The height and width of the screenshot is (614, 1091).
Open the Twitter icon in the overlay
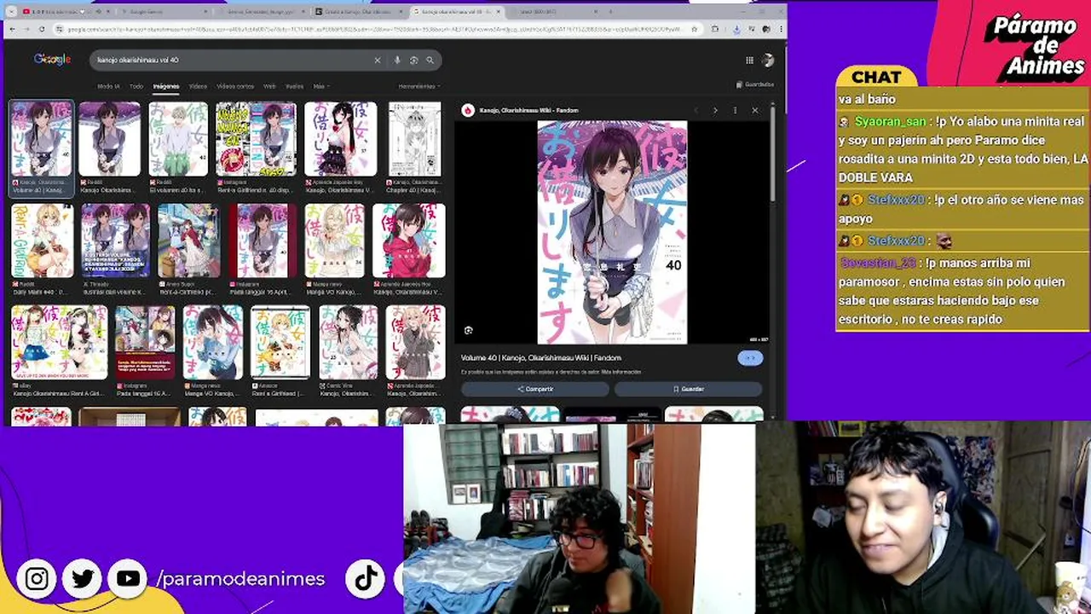click(x=83, y=579)
